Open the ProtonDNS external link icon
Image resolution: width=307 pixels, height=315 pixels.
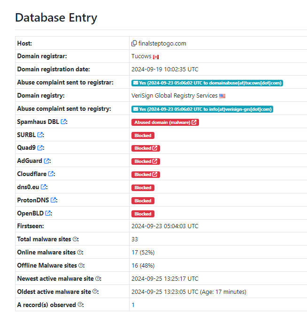[53, 200]
